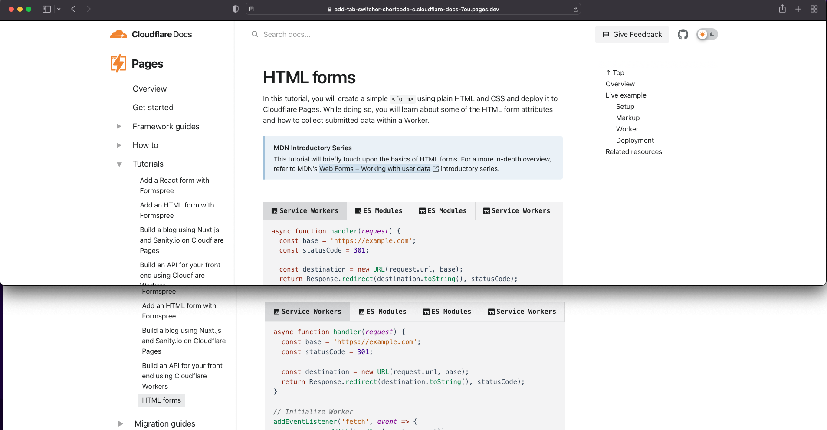Open the How to sidebar link
The image size is (827, 430).
145,145
